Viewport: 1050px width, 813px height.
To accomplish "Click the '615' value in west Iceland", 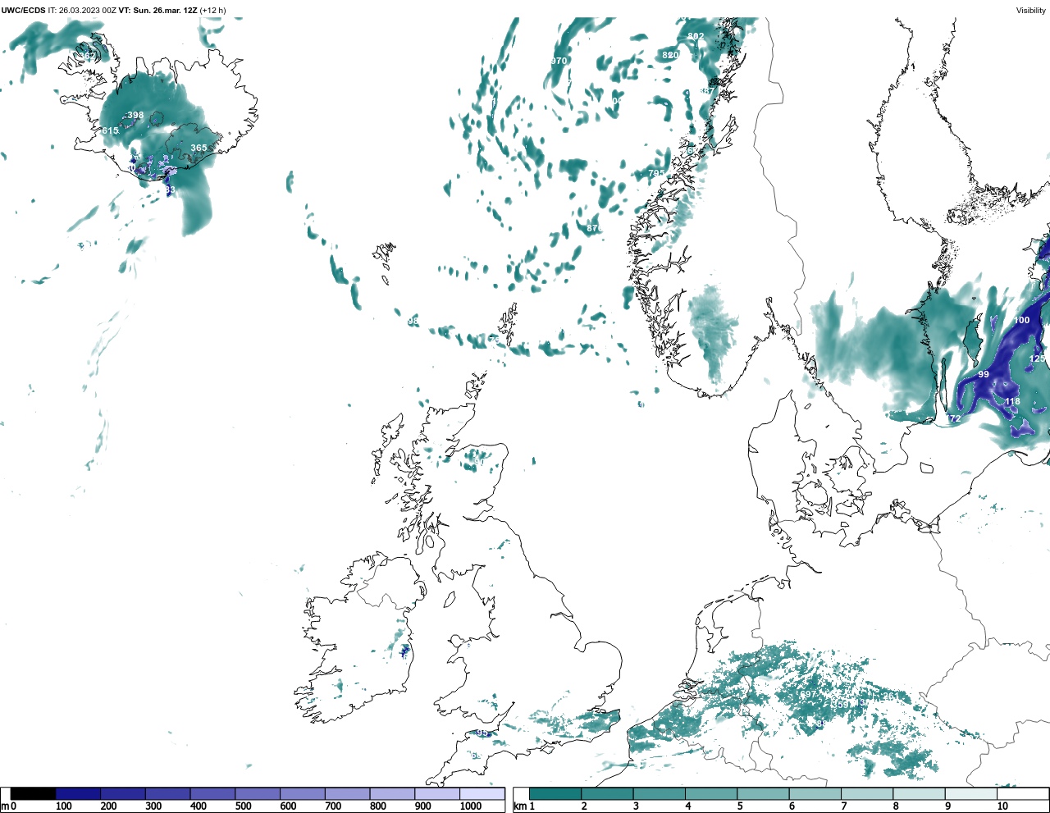I will pyautogui.click(x=110, y=131).
